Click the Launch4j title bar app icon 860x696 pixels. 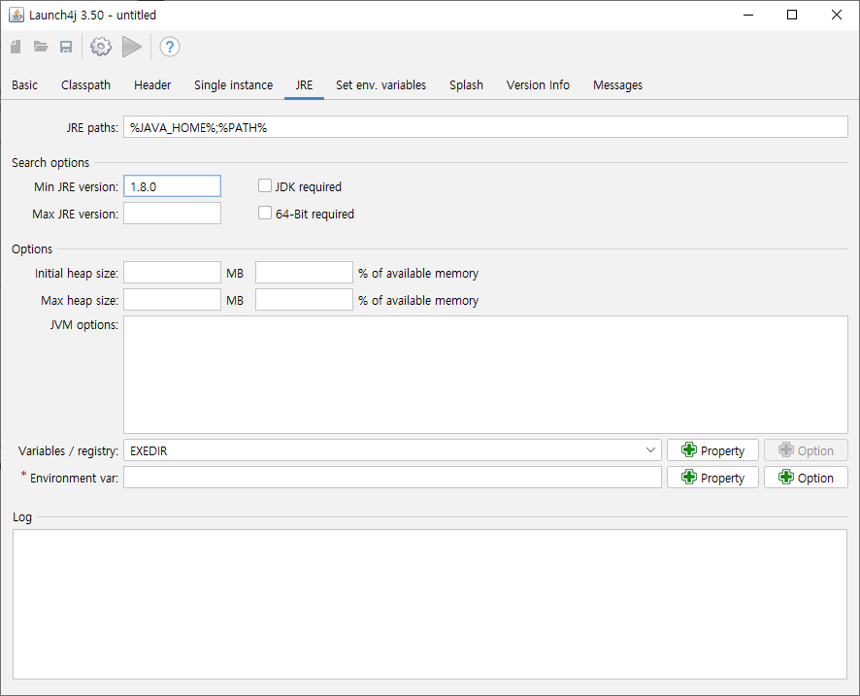pyautogui.click(x=17, y=15)
